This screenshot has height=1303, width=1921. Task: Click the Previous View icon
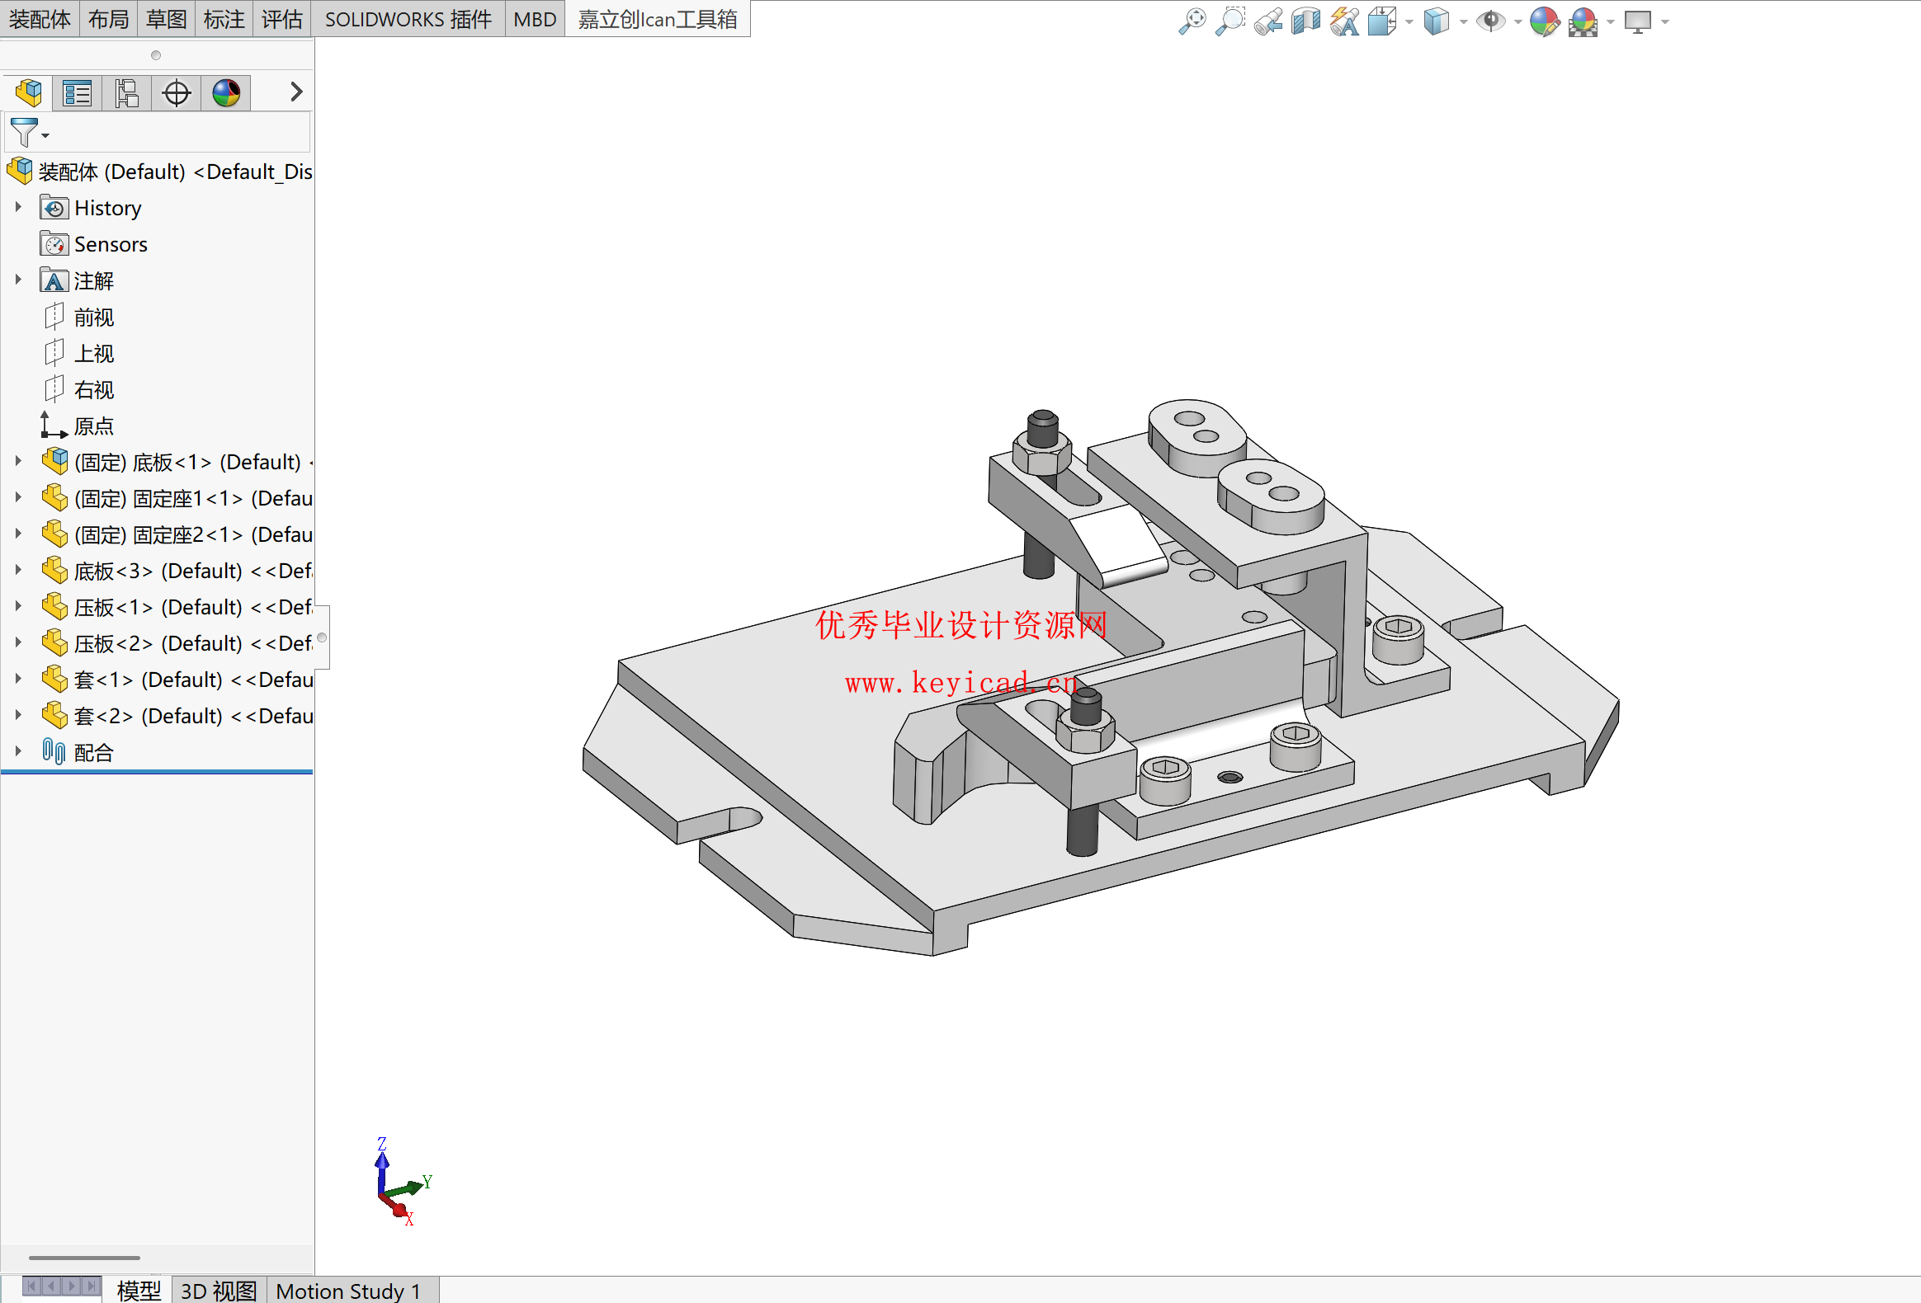(x=1268, y=21)
